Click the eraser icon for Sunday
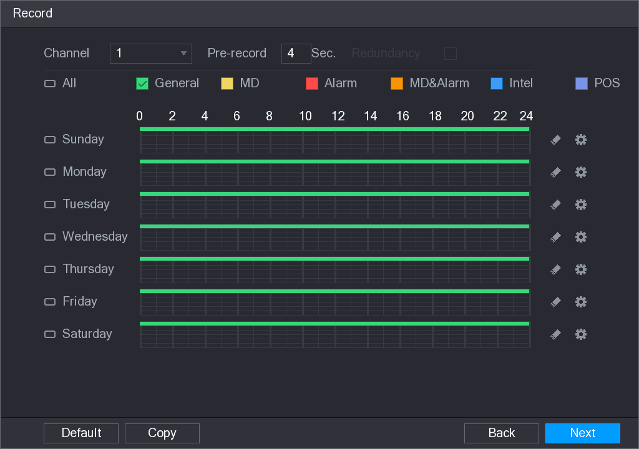The image size is (639, 449). point(555,140)
